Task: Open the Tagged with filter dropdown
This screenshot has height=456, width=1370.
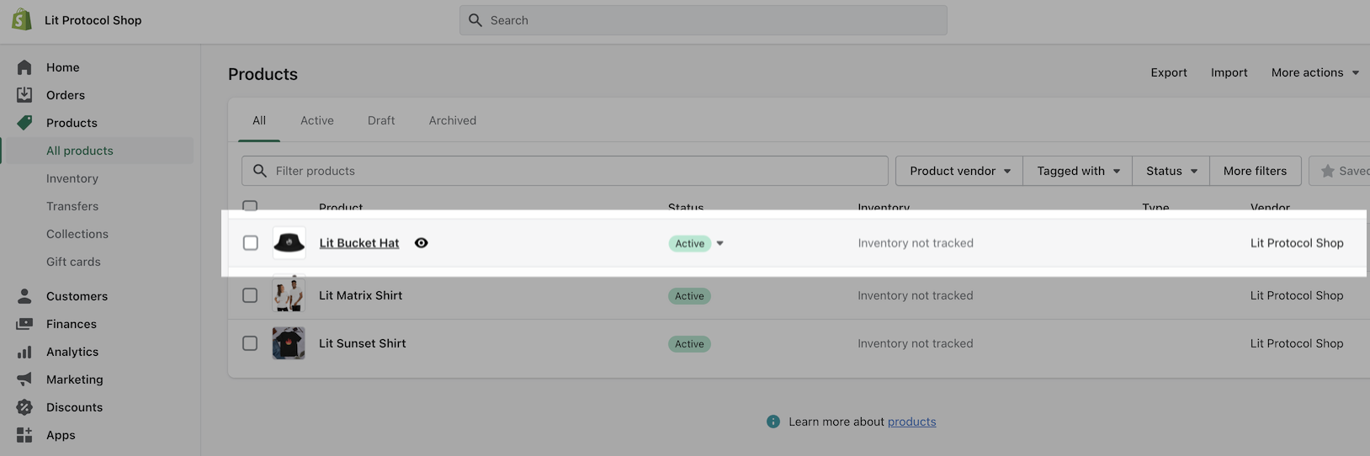Action: pyautogui.click(x=1078, y=171)
